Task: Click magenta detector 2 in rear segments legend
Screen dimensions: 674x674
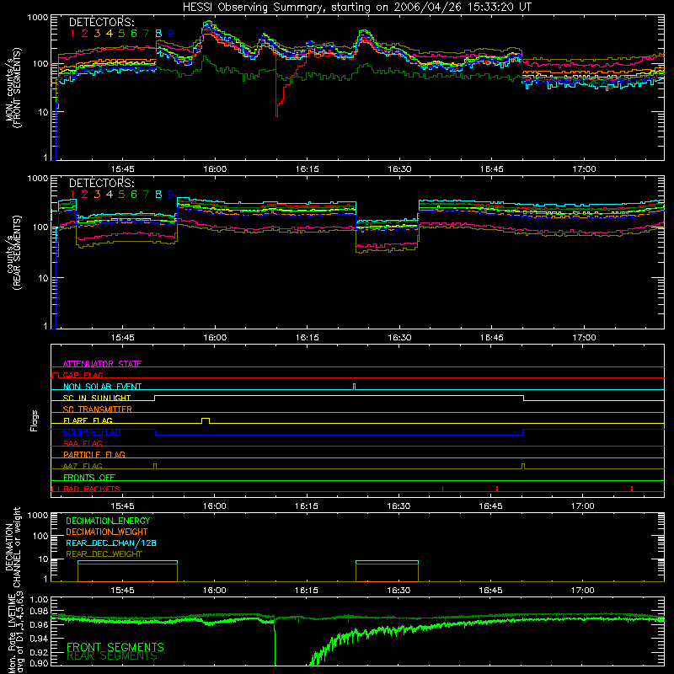Action: coord(85,195)
